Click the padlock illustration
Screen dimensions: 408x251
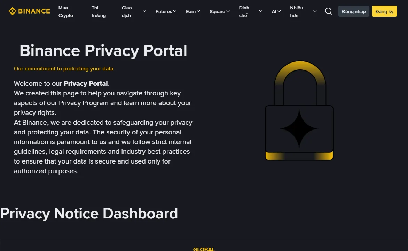click(299, 111)
